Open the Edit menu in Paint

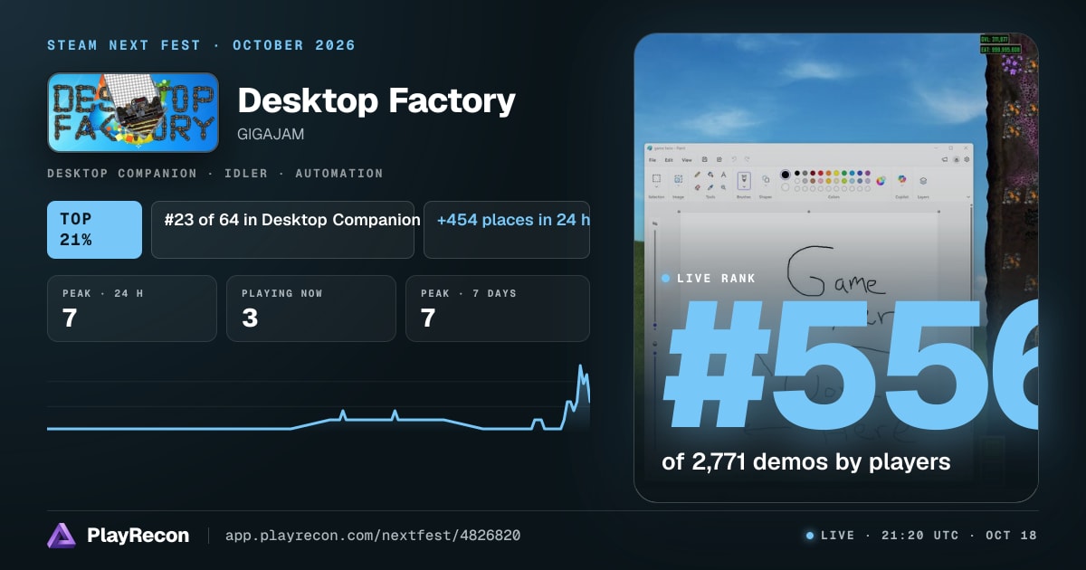click(669, 160)
